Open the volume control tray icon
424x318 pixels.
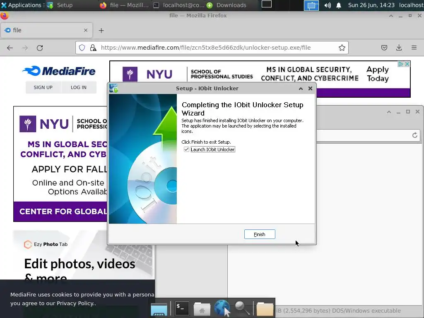coord(328,5)
